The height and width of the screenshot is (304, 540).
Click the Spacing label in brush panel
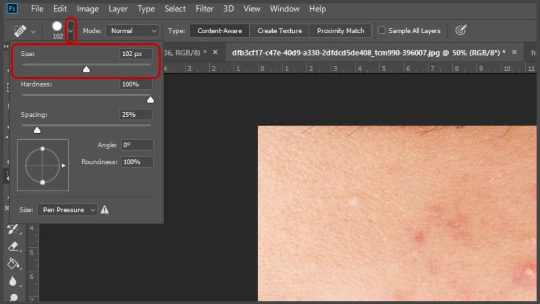click(34, 114)
